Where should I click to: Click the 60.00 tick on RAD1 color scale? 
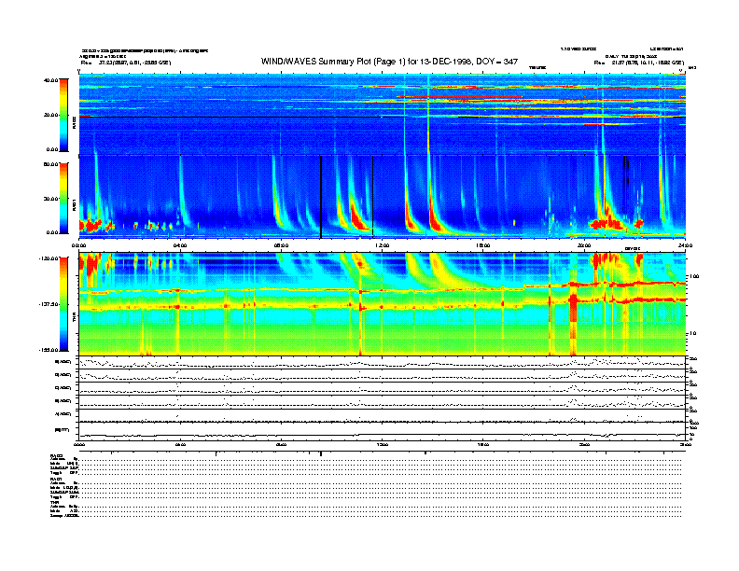(50, 164)
